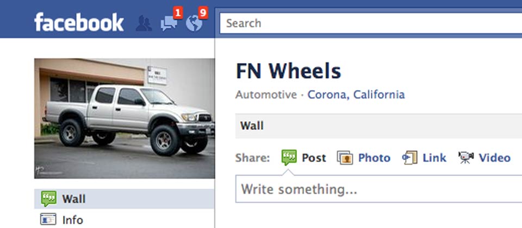
Task: Click the Link share icon
Action: tap(410, 158)
